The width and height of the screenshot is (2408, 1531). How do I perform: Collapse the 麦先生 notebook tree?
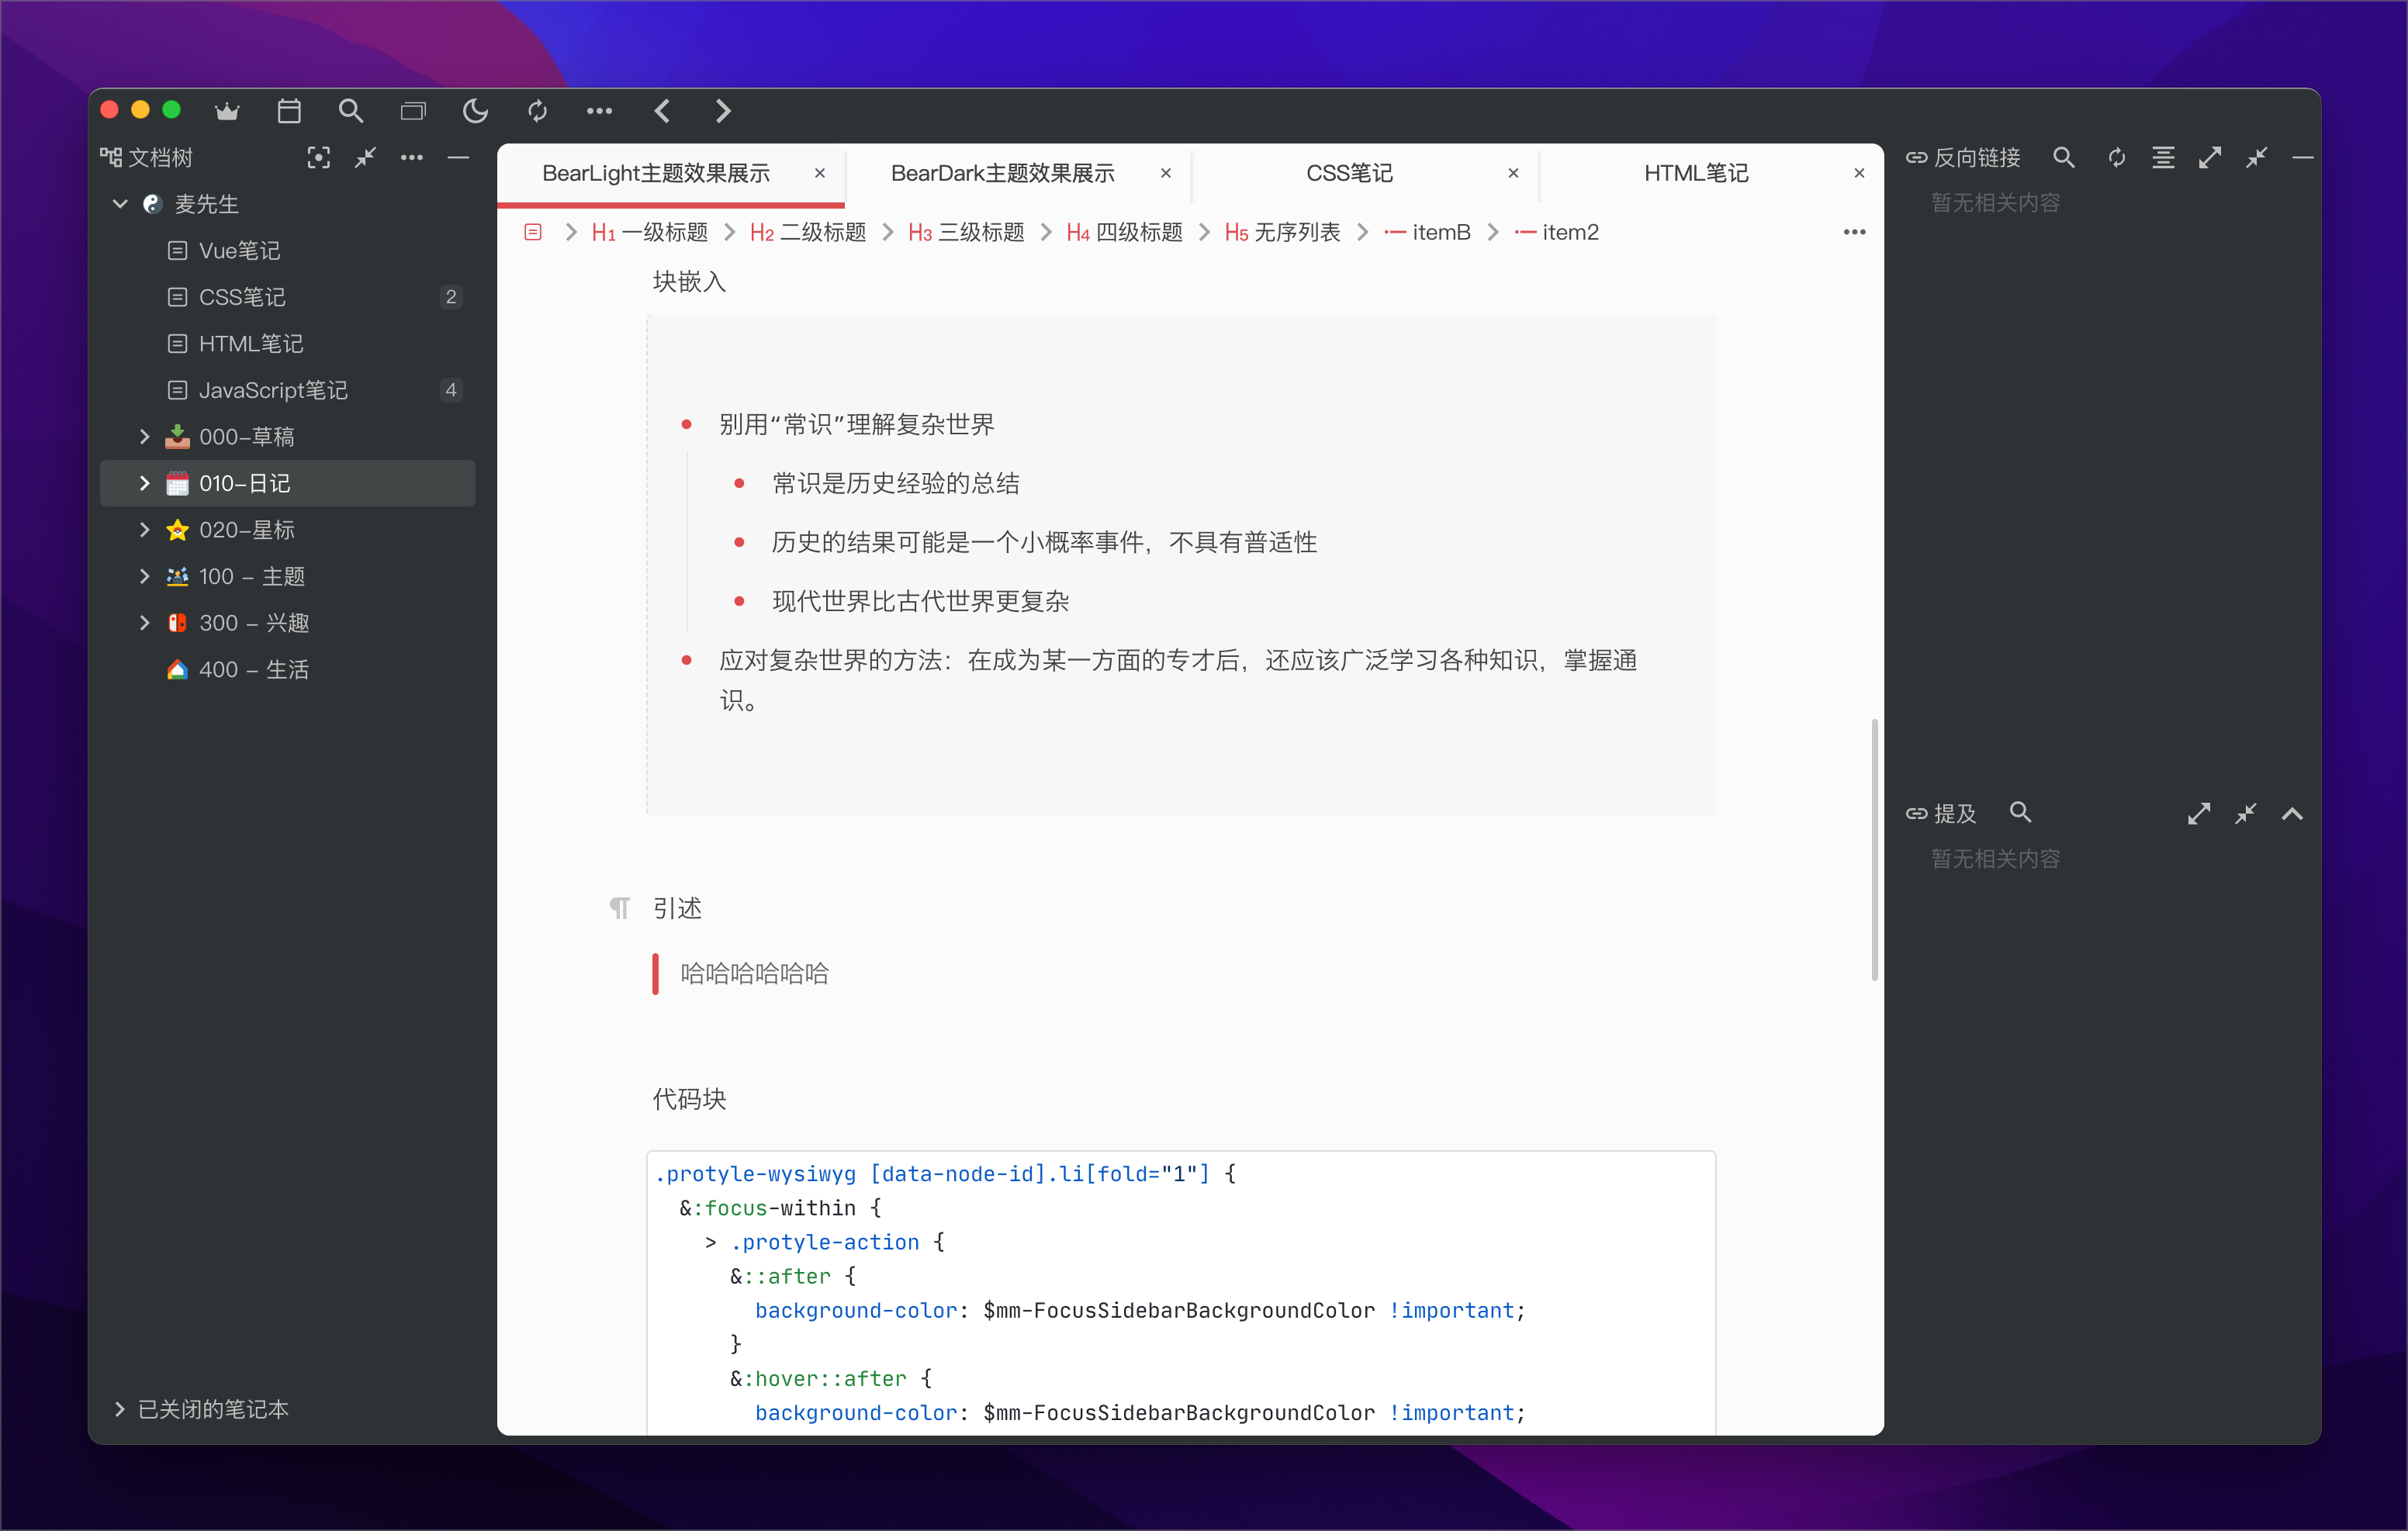pyautogui.click(x=120, y=204)
